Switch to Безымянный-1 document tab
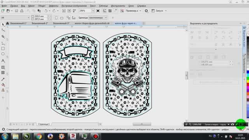The image size is (249, 140). click(x=18, y=23)
